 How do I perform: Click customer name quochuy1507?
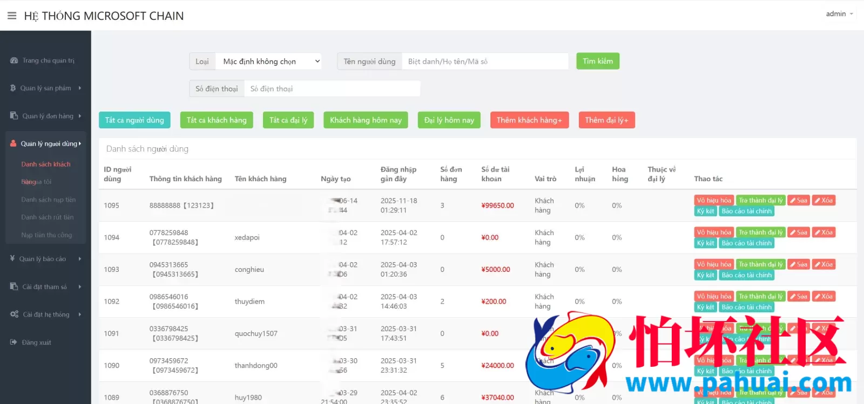point(256,333)
